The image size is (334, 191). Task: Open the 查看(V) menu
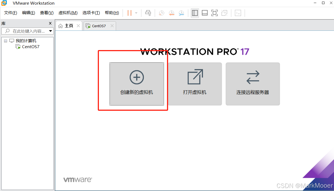pos(47,13)
